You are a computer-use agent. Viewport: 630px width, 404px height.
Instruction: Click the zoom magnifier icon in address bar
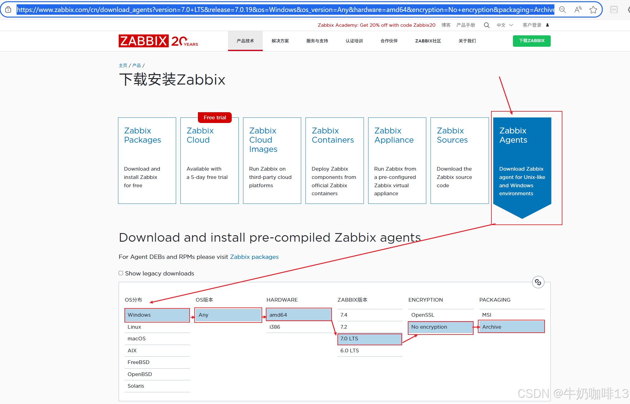tap(562, 10)
